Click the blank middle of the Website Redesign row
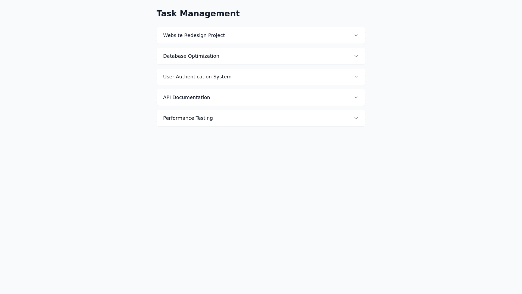Image resolution: width=522 pixels, height=294 pixels. coord(288,35)
